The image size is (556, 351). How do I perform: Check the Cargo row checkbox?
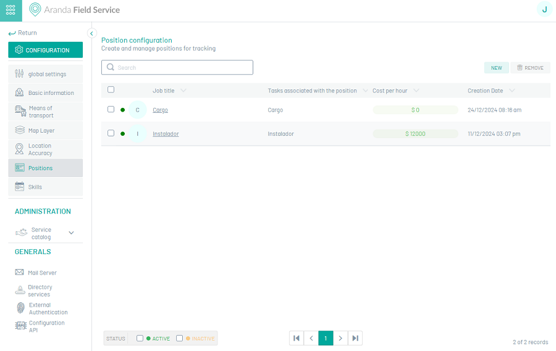[111, 109]
